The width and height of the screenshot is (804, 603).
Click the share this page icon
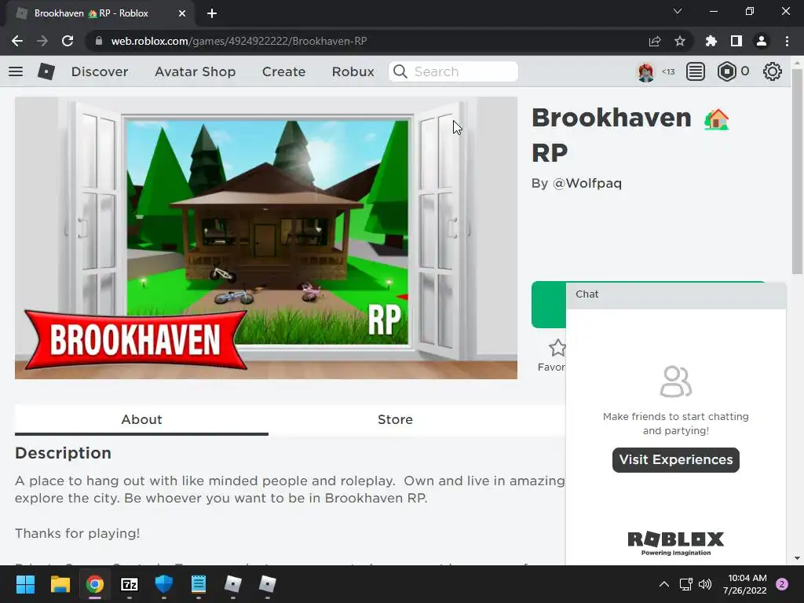point(654,41)
